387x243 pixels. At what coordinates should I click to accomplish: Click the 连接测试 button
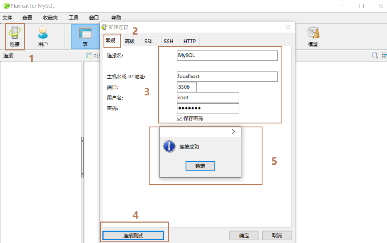pyautogui.click(x=133, y=235)
